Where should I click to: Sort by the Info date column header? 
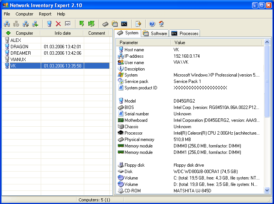coord(62,33)
